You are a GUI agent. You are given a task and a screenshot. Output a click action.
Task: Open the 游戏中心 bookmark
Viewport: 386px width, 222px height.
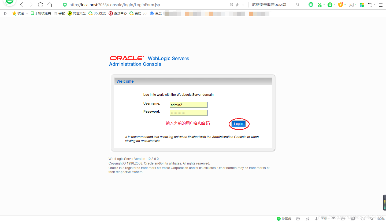click(x=118, y=13)
